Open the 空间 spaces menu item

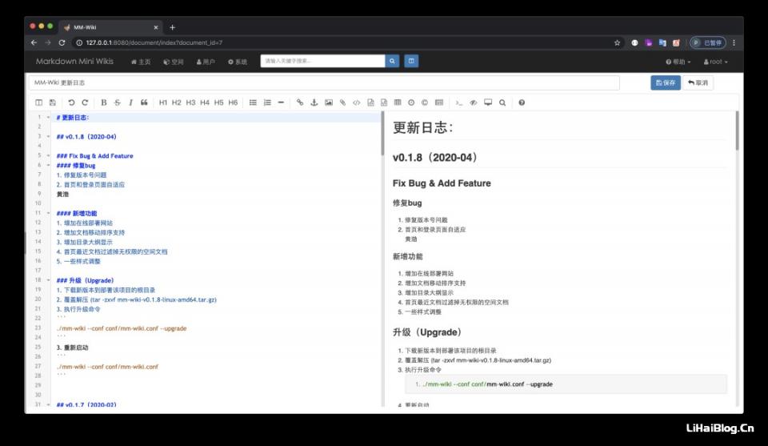pos(174,62)
